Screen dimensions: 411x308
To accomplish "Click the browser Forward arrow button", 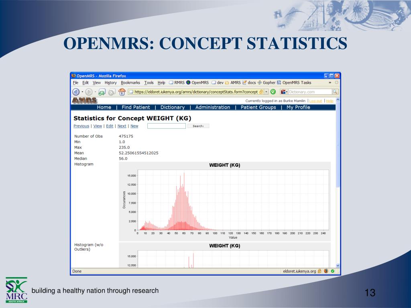I will point(89,92).
